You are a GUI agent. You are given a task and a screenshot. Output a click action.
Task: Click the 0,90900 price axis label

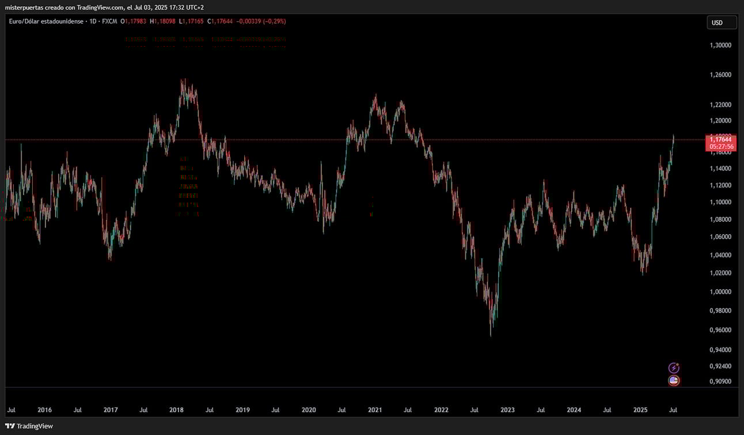click(720, 381)
